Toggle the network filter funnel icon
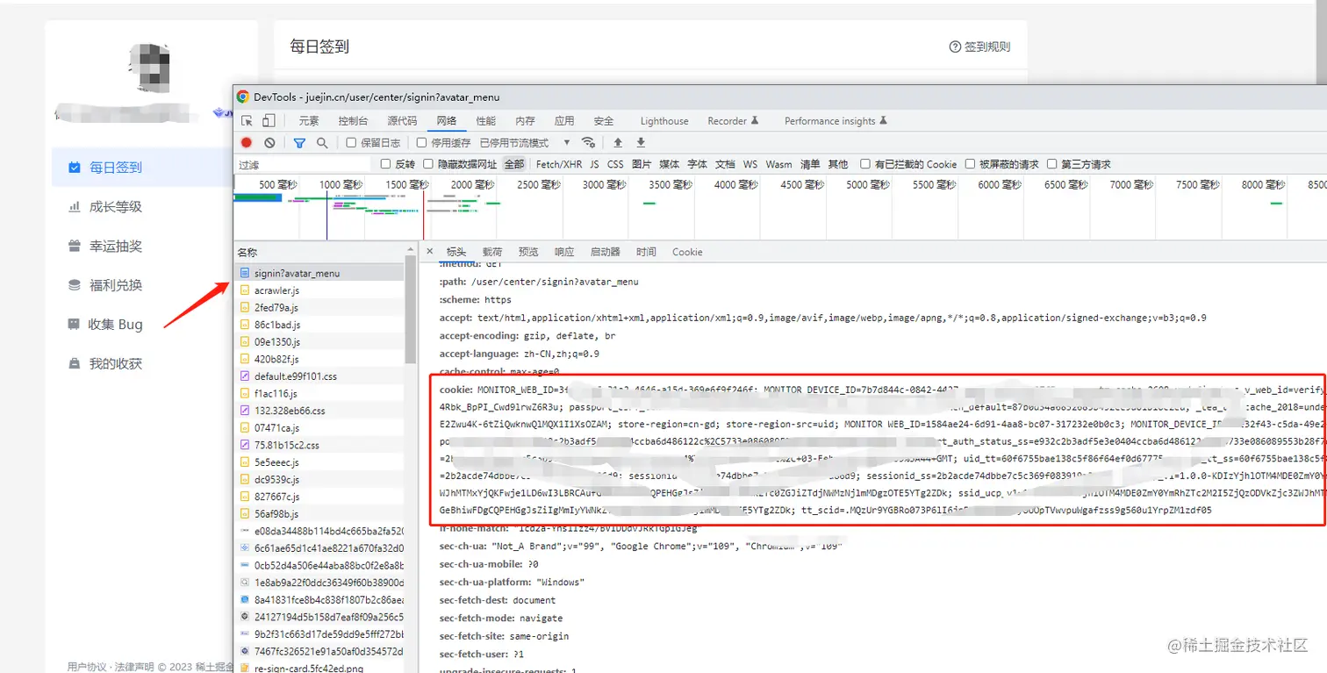The image size is (1327, 673). coord(299,143)
